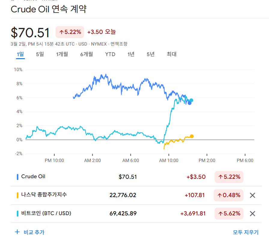Click the Crude Oil blue color marker
This screenshot has width=269, height=237.
[17, 177]
